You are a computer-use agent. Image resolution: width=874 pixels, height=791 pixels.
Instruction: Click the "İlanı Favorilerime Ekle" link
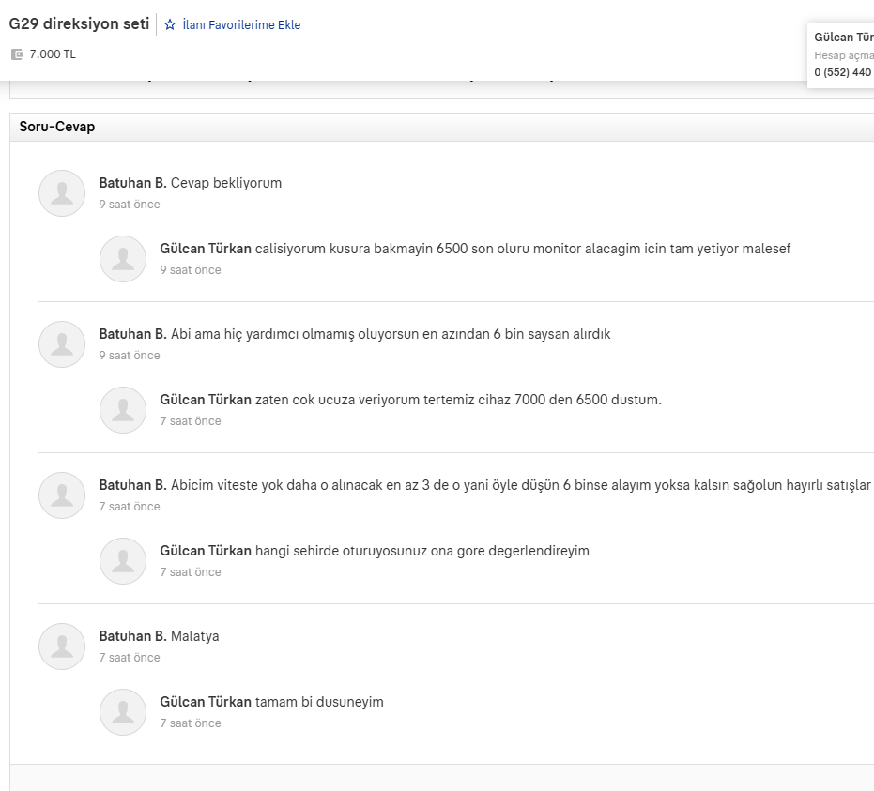pyautogui.click(x=241, y=25)
